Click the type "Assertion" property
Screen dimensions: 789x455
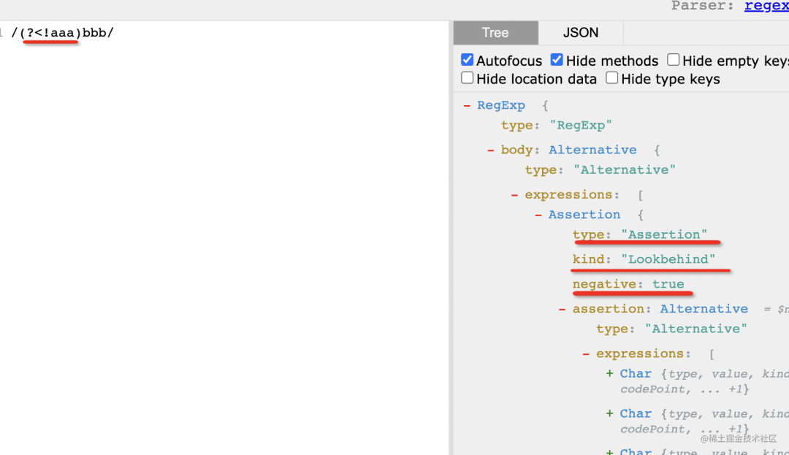(x=639, y=234)
